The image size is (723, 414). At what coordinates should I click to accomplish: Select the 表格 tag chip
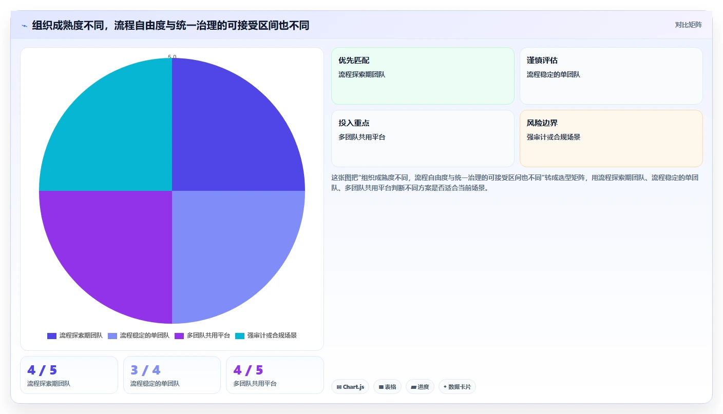[x=387, y=387]
